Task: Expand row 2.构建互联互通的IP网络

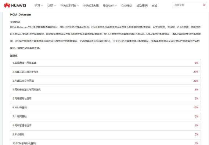Action: point(105,72)
